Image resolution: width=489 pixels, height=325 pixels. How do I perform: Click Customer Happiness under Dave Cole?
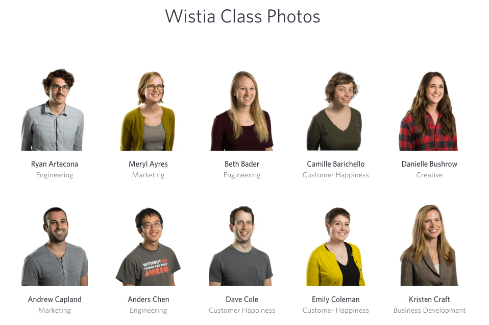pos(242,310)
